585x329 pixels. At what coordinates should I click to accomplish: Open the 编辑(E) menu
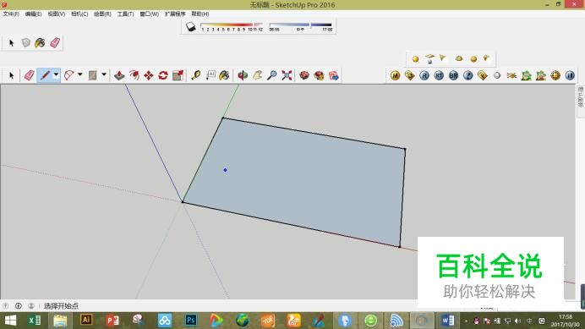33,14
